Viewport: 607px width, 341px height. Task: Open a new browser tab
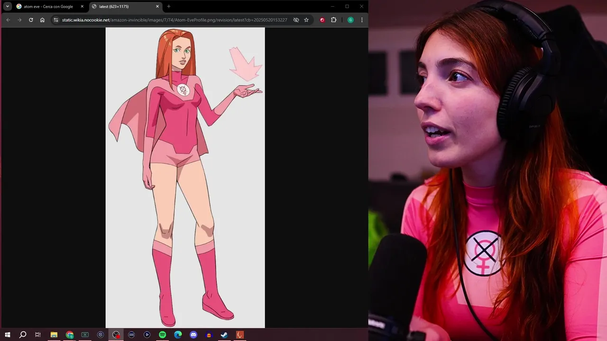click(x=168, y=7)
